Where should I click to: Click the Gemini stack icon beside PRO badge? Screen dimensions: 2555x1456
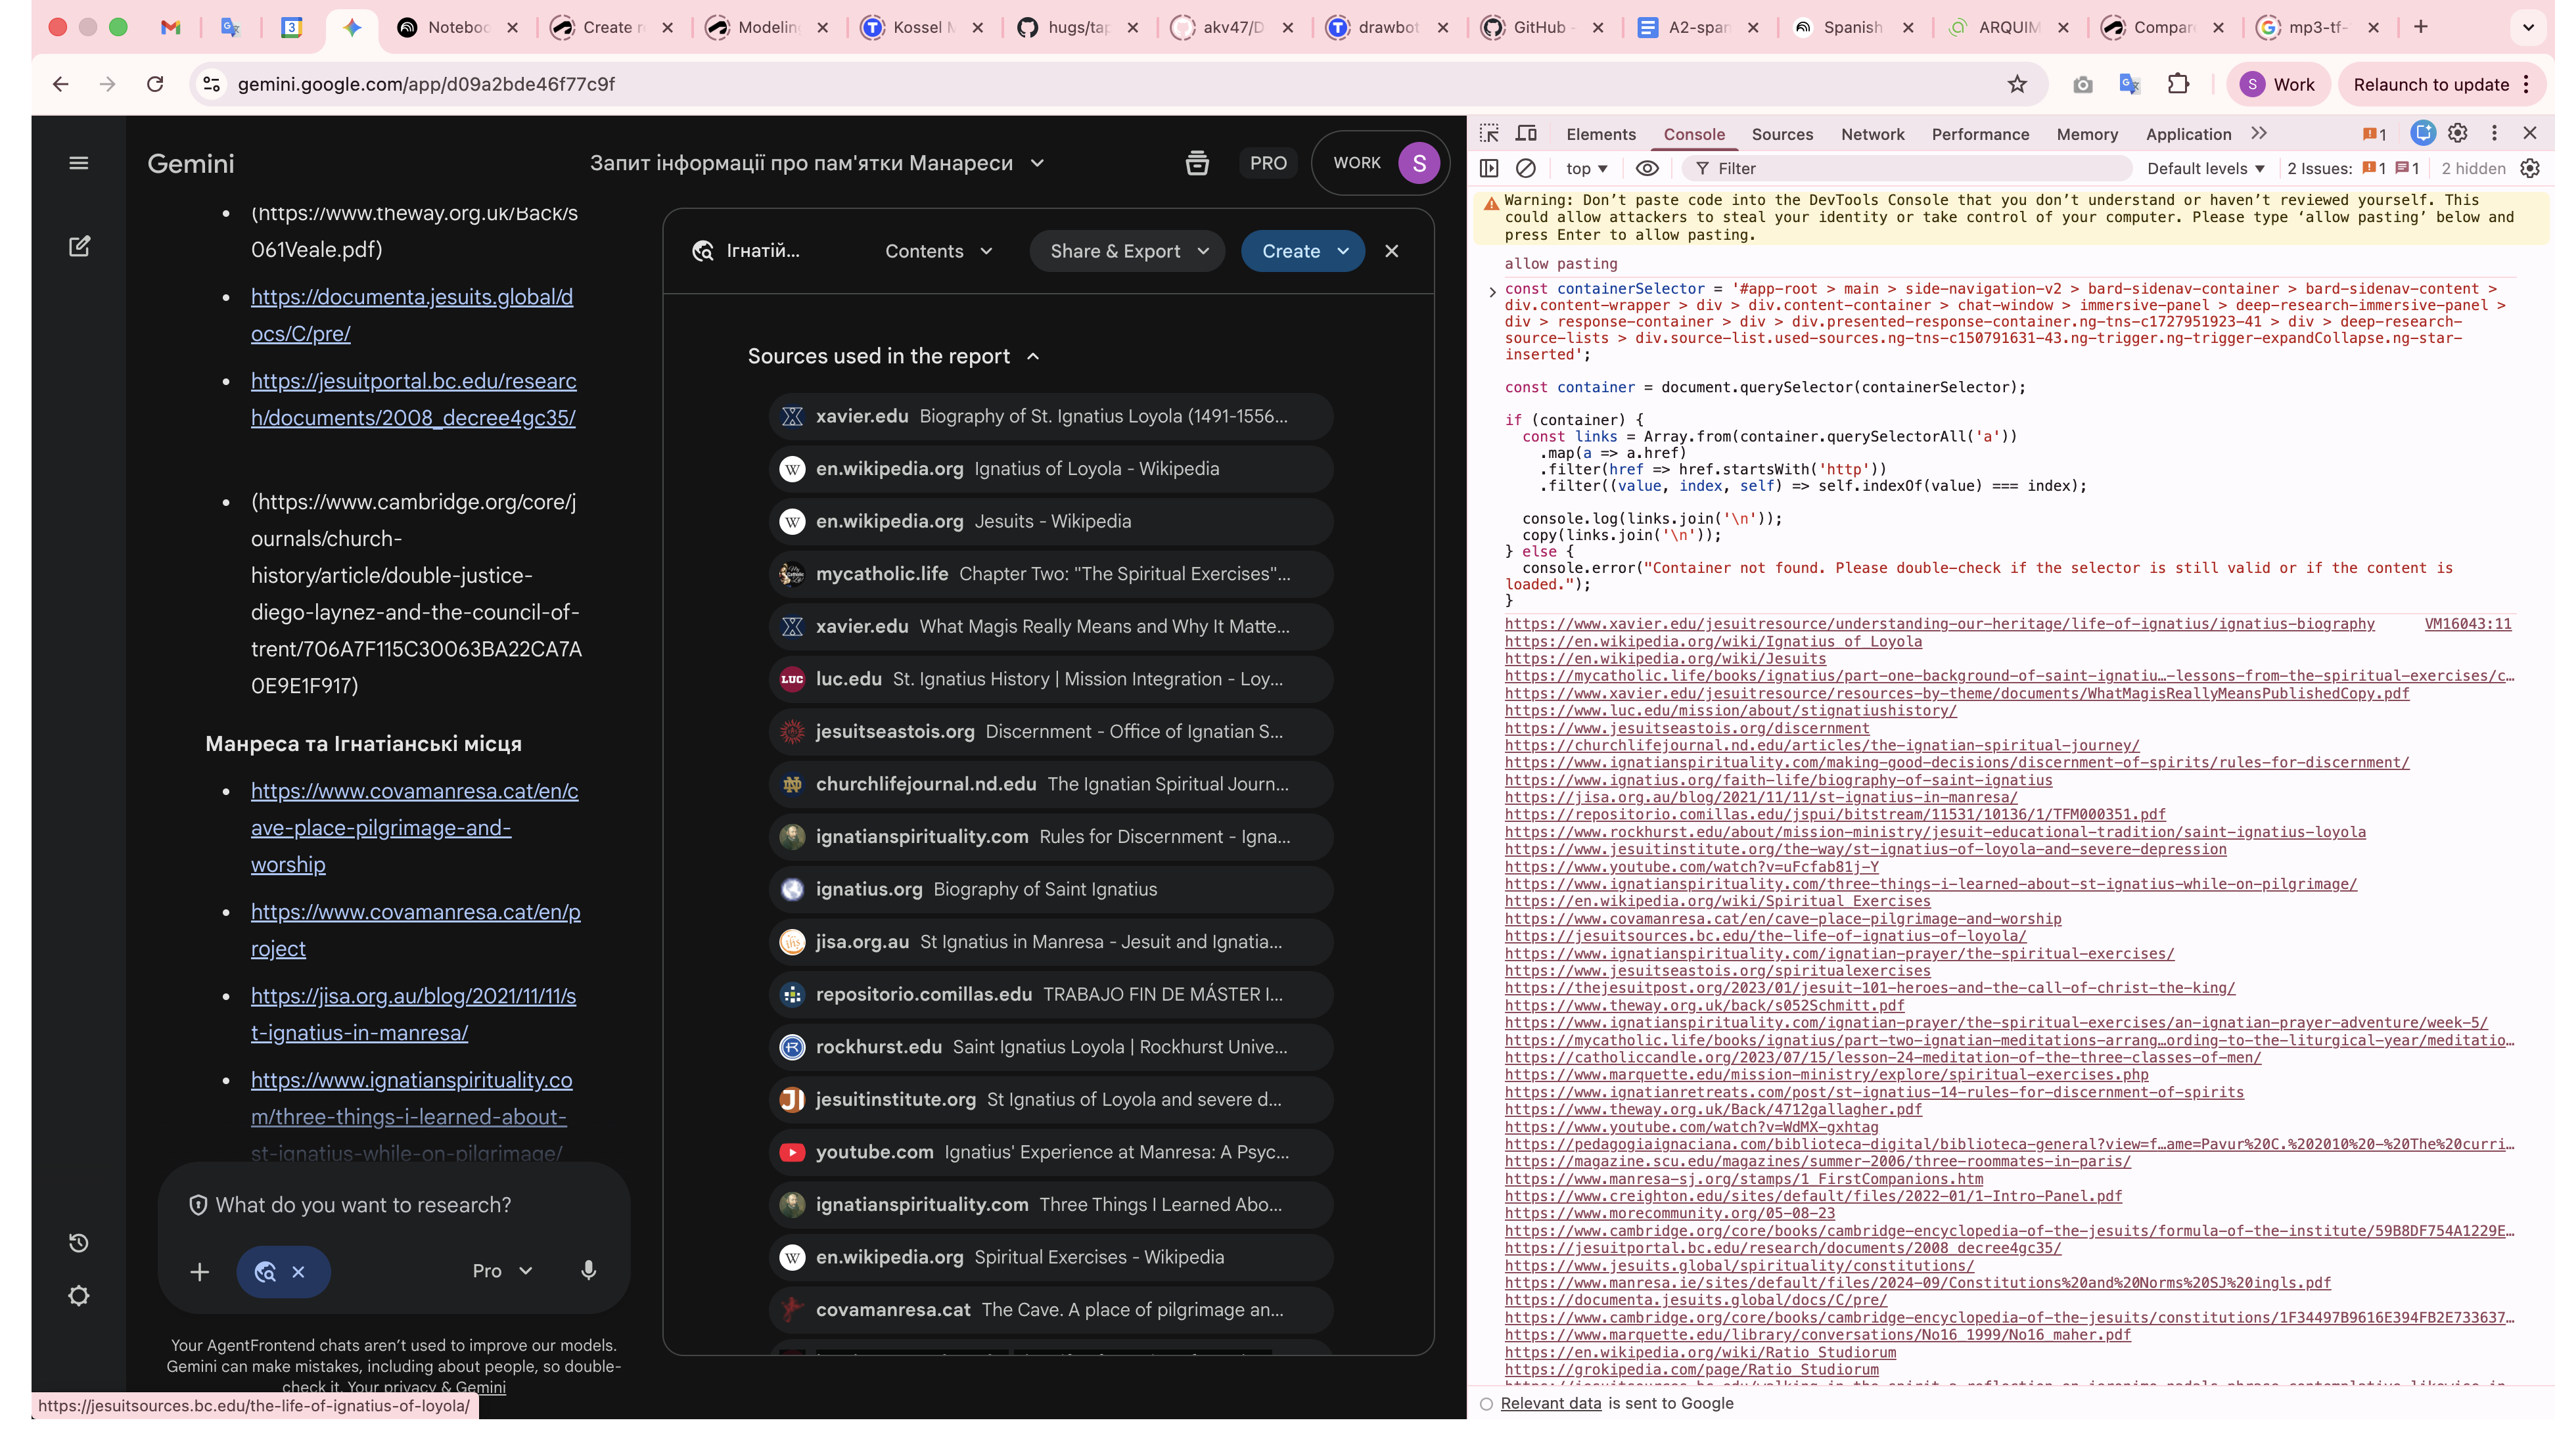1197,163
